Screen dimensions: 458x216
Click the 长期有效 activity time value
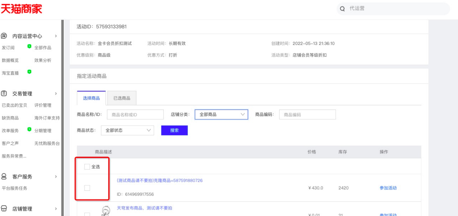coord(177,44)
